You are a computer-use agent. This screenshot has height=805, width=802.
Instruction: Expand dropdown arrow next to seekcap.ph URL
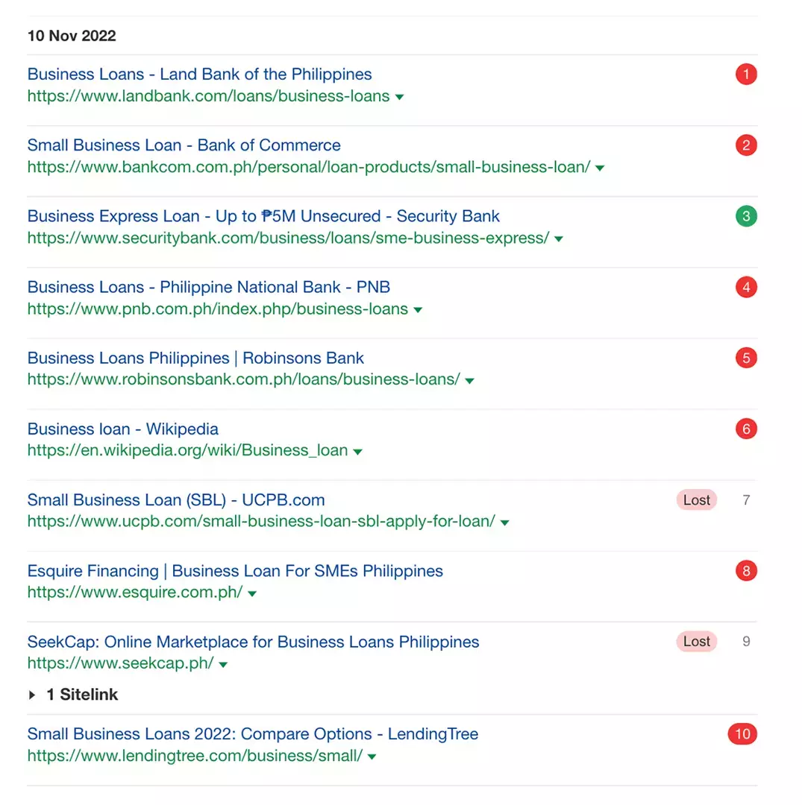[x=223, y=664]
